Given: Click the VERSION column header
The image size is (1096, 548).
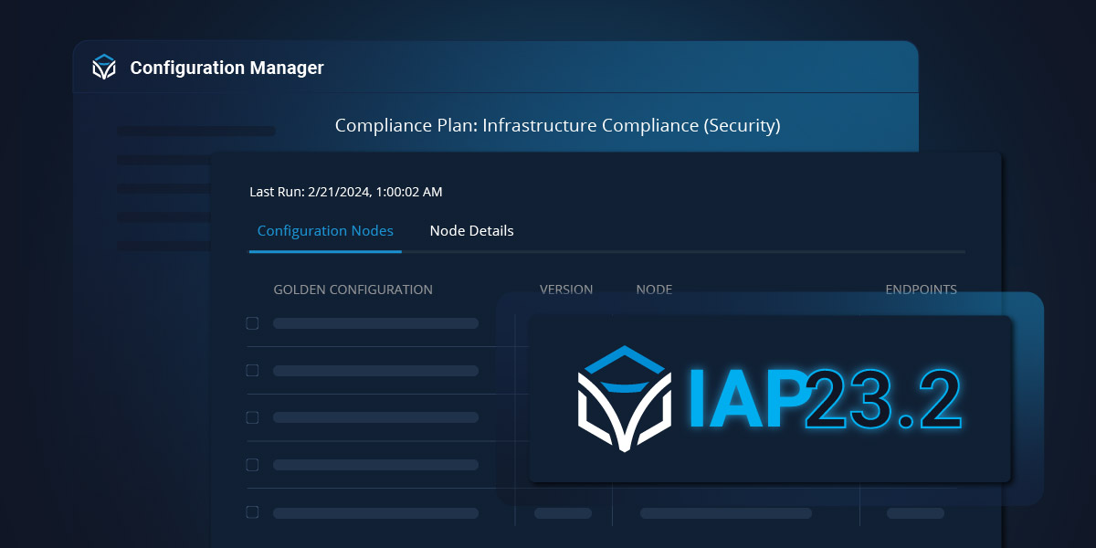Looking at the screenshot, I should (x=566, y=290).
